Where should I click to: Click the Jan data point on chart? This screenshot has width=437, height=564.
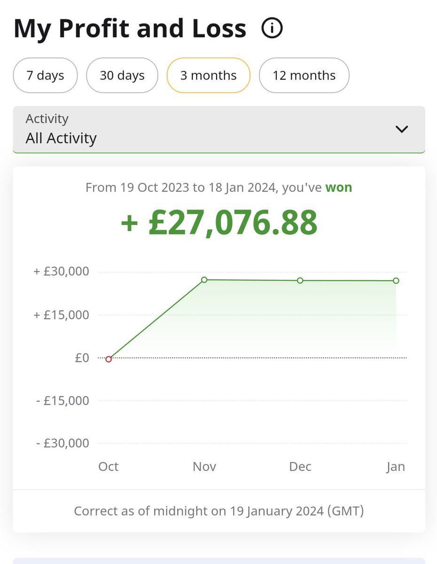coord(396,281)
